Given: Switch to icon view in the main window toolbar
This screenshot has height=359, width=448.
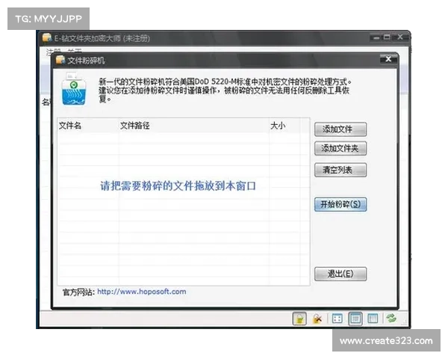Looking at the screenshot, I should [x=337, y=319].
